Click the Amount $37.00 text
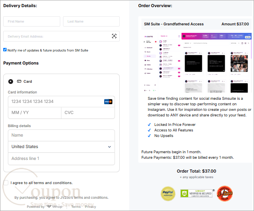254x211 pixels. [235, 24]
